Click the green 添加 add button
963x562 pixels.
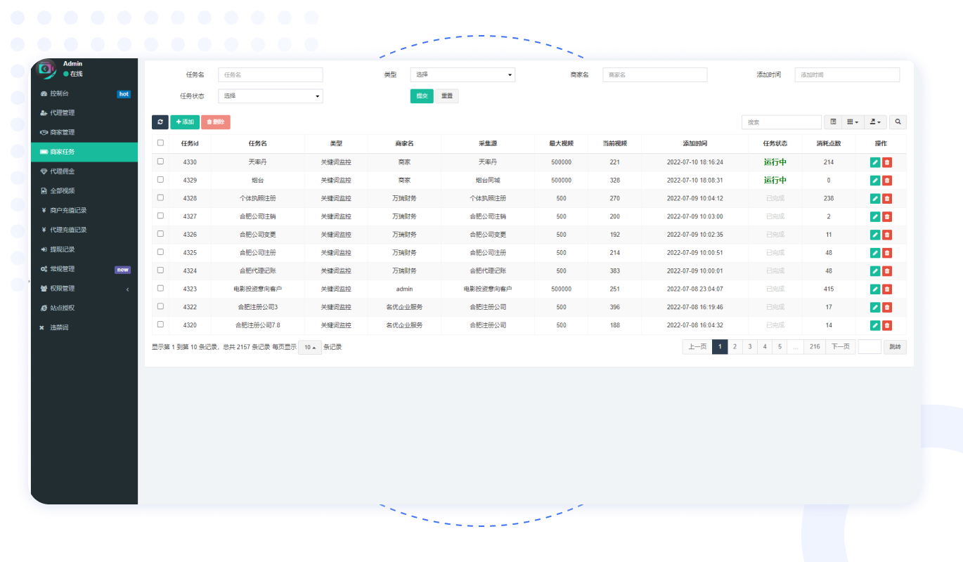point(185,122)
